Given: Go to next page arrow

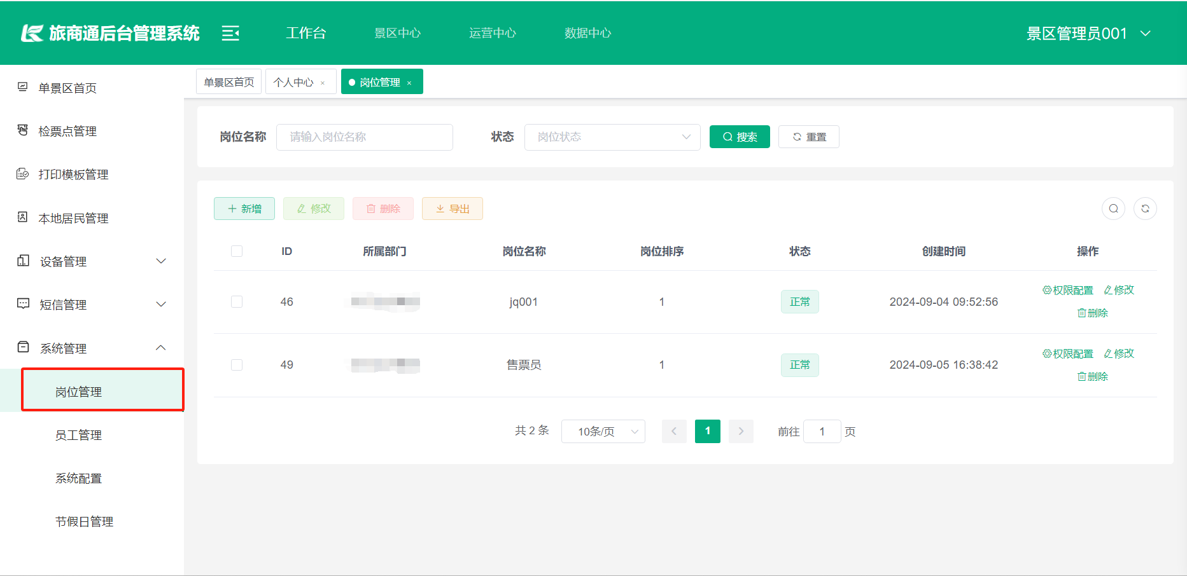Looking at the screenshot, I should pyautogui.click(x=741, y=431).
